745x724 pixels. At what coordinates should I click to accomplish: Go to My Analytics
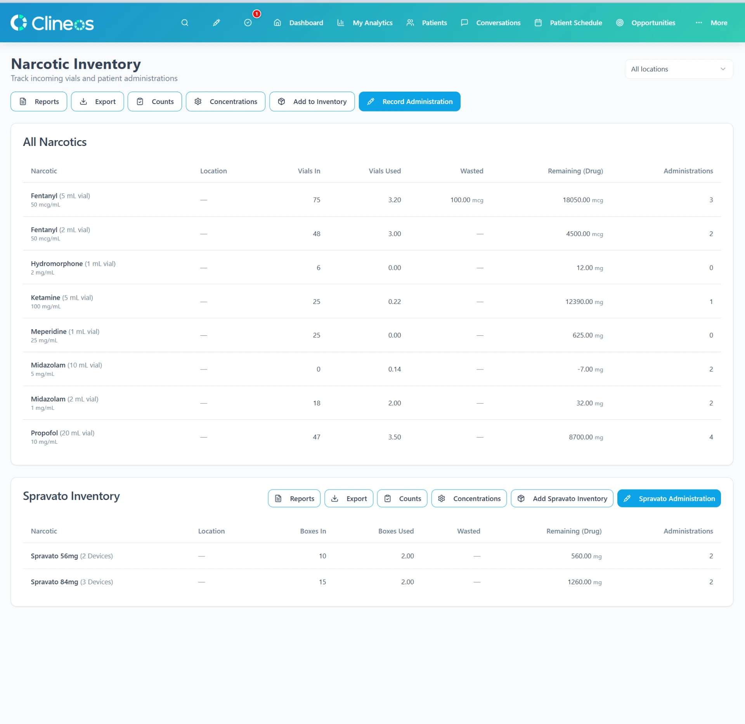[x=365, y=23]
